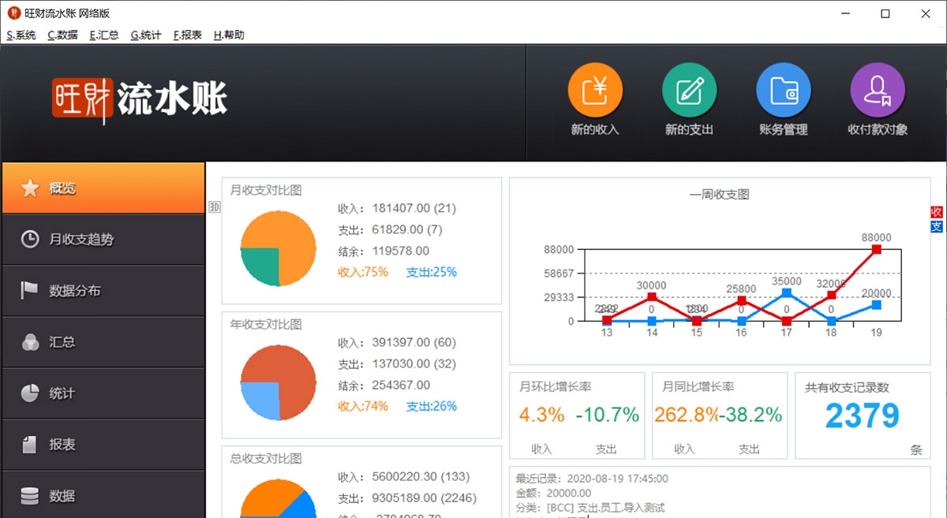The width and height of the screenshot is (947, 518).
Task: Click the -10.7% monthly expense growth value
Action: pyautogui.click(x=607, y=415)
